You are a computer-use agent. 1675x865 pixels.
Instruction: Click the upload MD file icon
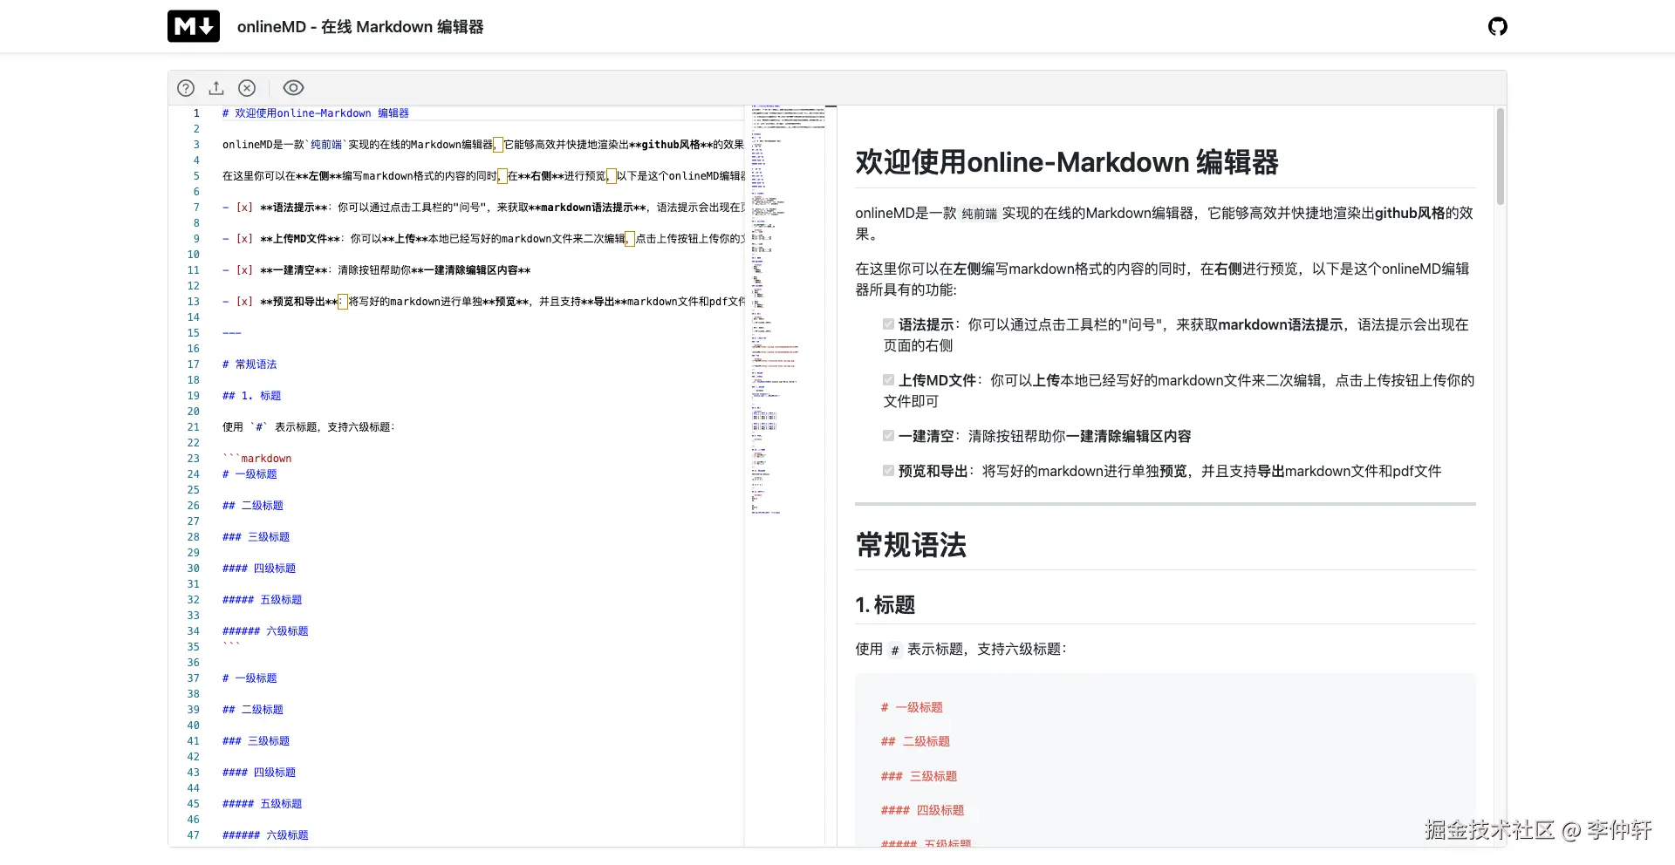pyautogui.click(x=216, y=88)
